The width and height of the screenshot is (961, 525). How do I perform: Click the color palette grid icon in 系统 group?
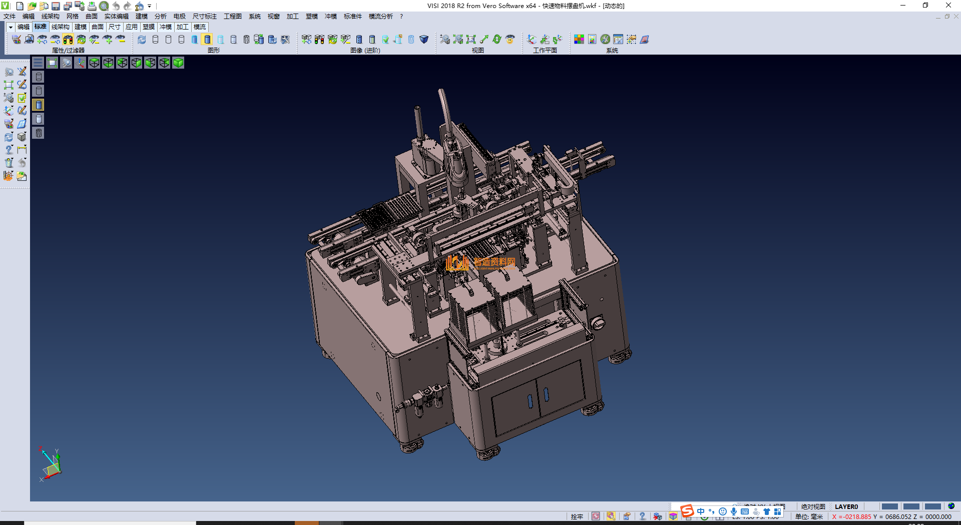(579, 39)
